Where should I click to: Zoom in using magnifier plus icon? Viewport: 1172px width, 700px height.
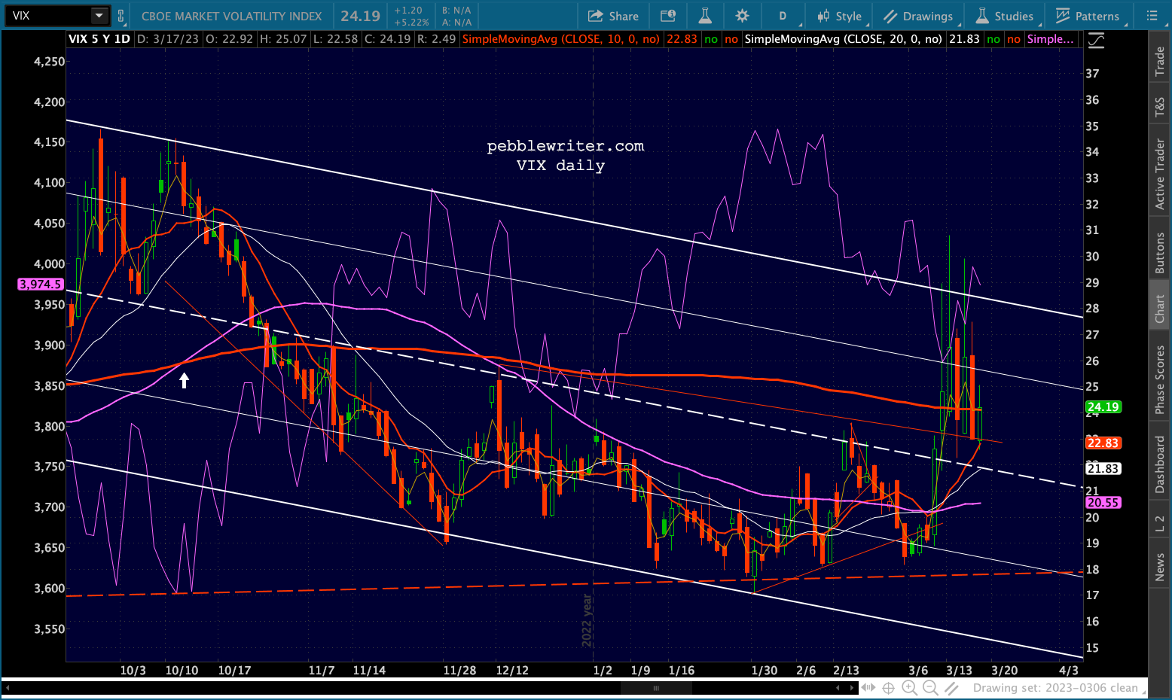pos(909,688)
